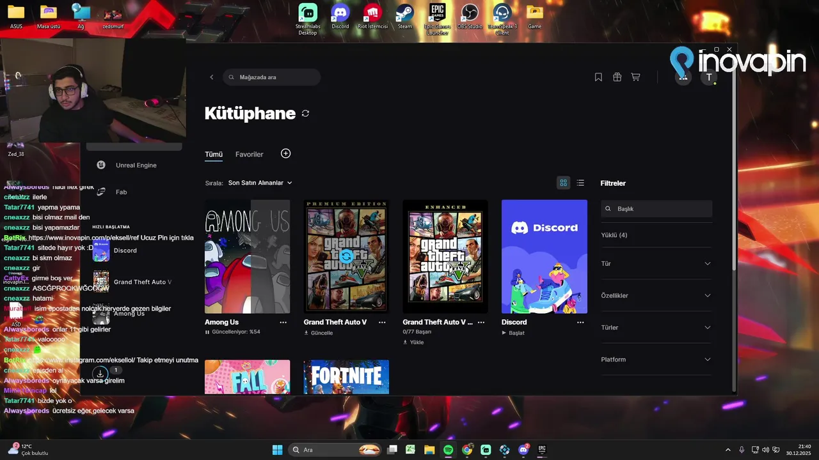This screenshot has width=819, height=460.
Task: Open the gift box icon in header
Action: (x=617, y=77)
